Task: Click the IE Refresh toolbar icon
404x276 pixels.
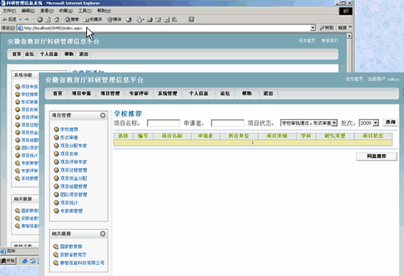Action: (48, 19)
